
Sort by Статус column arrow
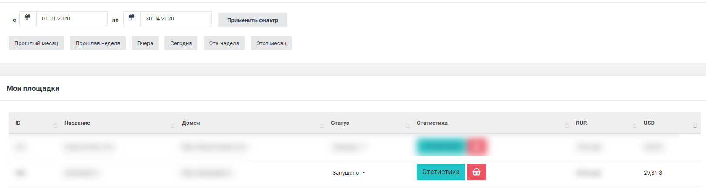(x=408, y=126)
